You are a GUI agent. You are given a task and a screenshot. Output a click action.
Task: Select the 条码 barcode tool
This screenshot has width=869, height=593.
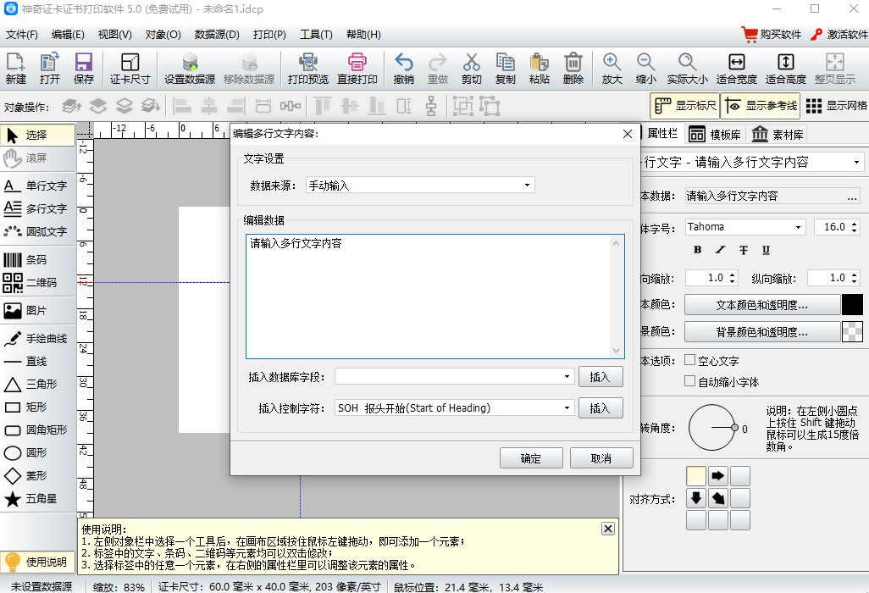click(37, 259)
